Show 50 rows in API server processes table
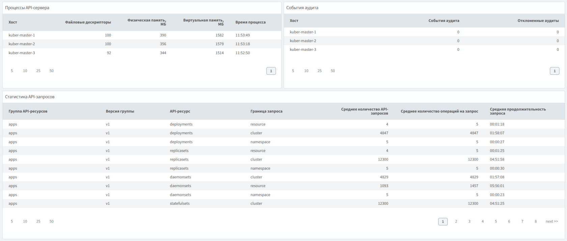Screen dimensions: 567x241 (x=51, y=71)
